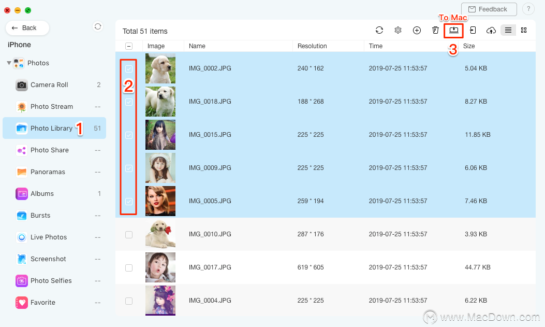Click the 619 * 605 resolution cell
Image resolution: width=545 pixels, height=327 pixels.
point(311,267)
